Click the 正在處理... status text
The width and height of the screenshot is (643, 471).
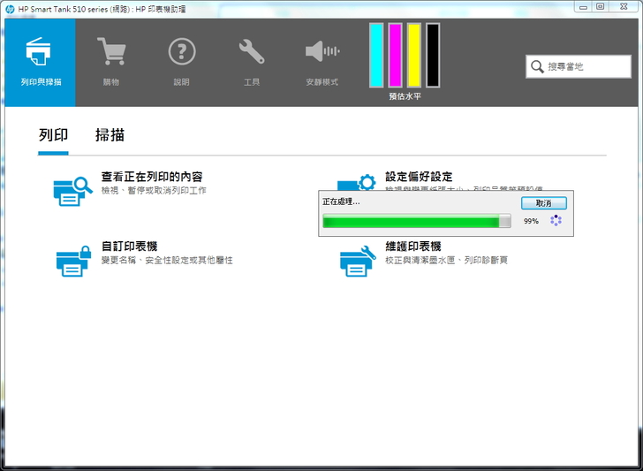coord(341,201)
